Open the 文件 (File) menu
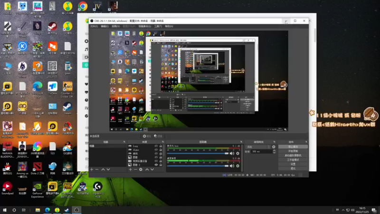Viewport: 380px width, 214px height. tap(94, 26)
